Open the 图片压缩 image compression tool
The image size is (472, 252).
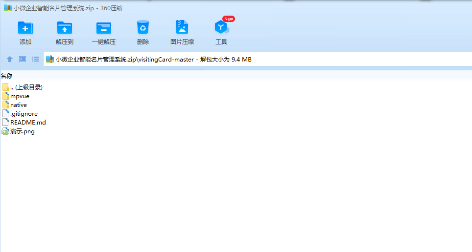pos(182,27)
